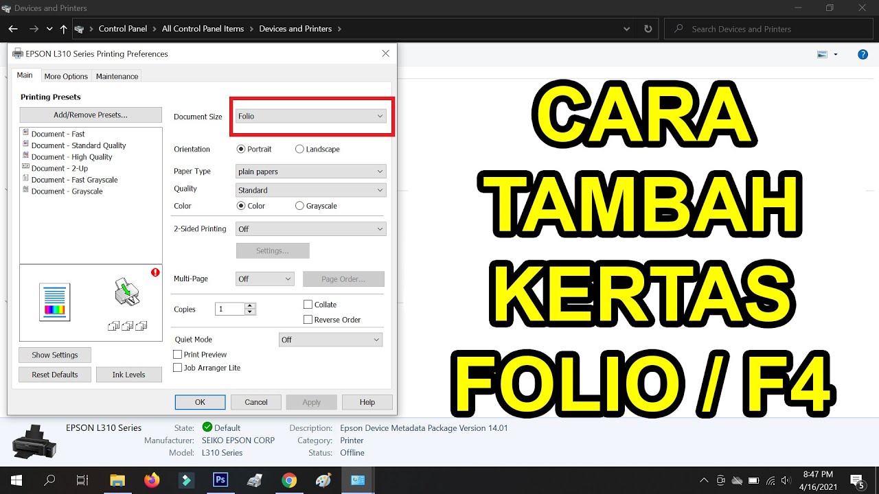
Task: Click Help button in preferences dialog
Action: point(367,402)
